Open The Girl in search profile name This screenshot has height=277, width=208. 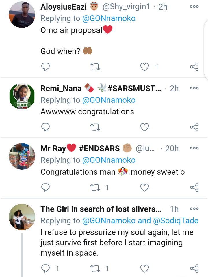pos(101,209)
